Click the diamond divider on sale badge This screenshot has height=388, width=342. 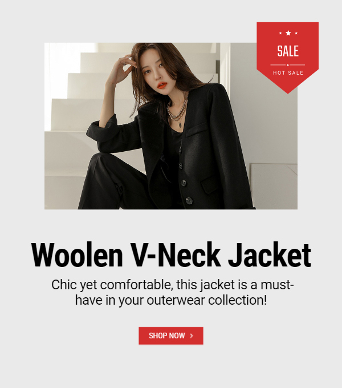tap(288, 65)
